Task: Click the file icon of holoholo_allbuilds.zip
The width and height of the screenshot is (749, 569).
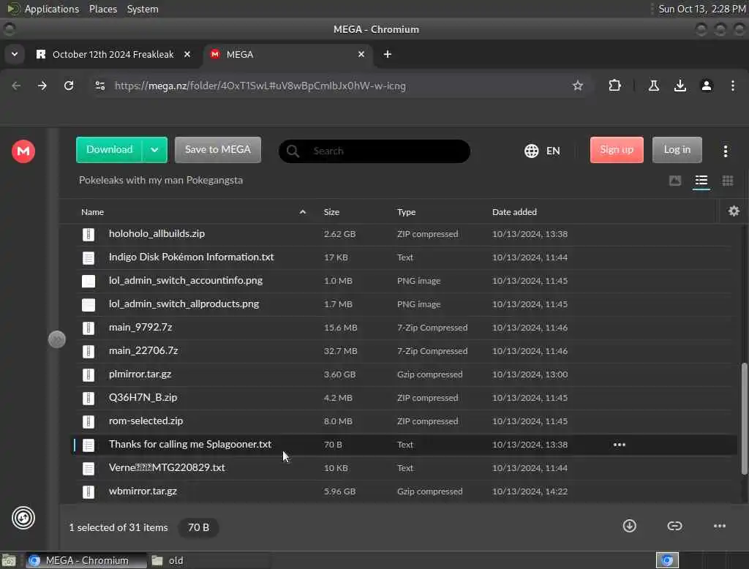Action: (x=89, y=234)
